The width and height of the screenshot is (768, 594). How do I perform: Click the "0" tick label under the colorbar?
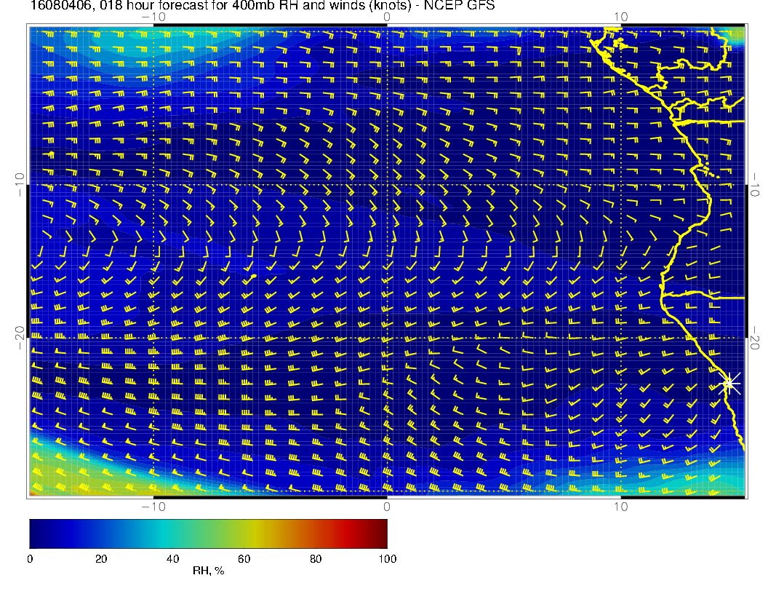click(x=30, y=559)
